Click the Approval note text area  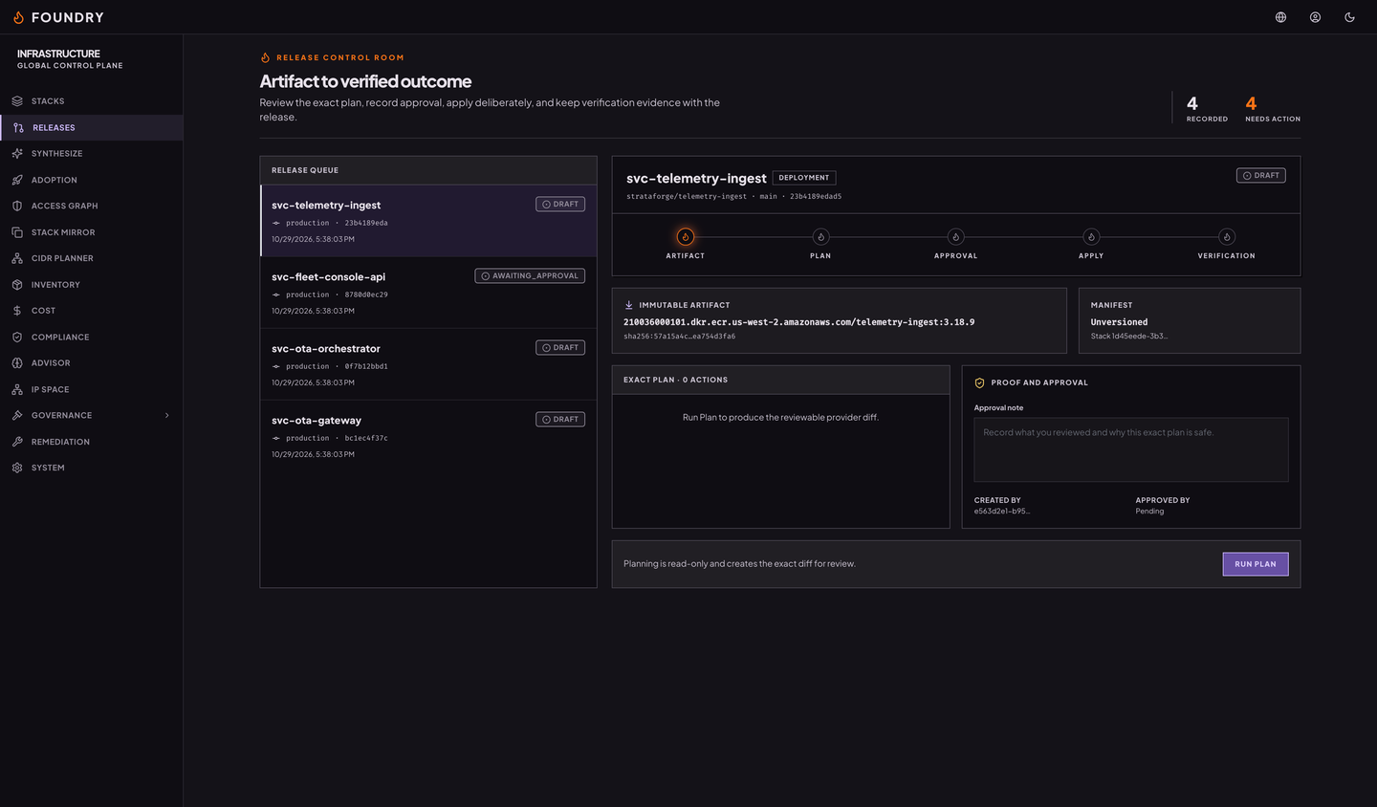1131,449
